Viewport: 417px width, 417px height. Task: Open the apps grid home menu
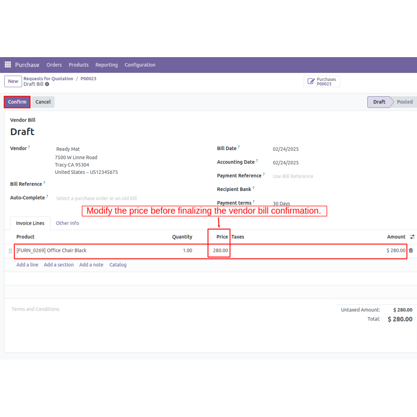pyautogui.click(x=8, y=65)
